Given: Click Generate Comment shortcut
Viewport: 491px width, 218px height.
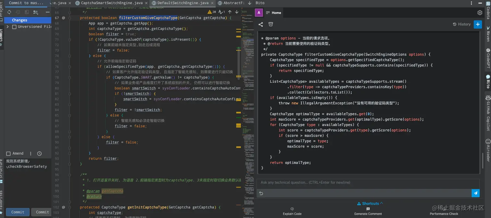Looking at the screenshot, I should pyautogui.click(x=368, y=212).
